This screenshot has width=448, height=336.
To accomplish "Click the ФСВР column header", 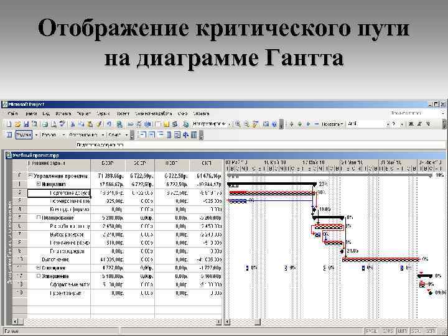I will pyautogui.click(x=172, y=166).
